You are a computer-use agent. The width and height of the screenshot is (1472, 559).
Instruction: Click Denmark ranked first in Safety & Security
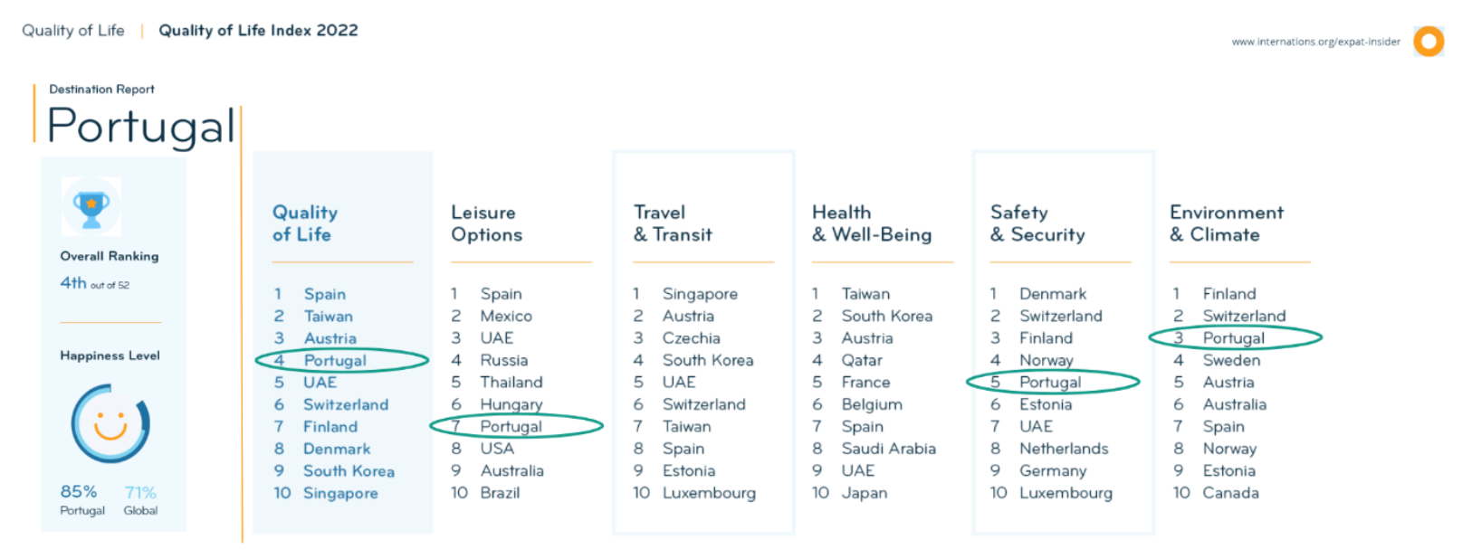pyautogui.click(x=1053, y=294)
